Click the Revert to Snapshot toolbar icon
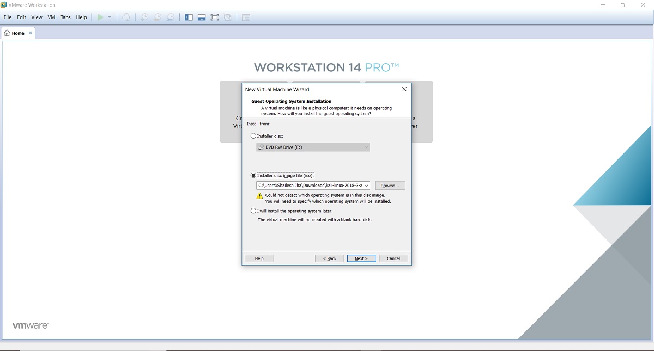The image size is (654, 351). 157,17
